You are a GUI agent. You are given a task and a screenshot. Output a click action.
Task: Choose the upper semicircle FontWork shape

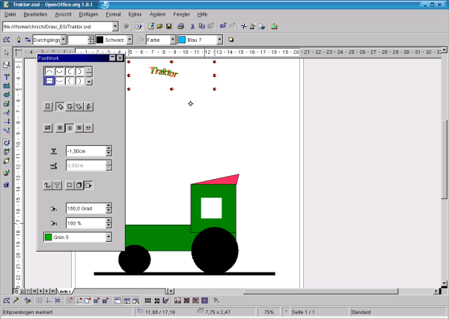pyautogui.click(x=49, y=72)
